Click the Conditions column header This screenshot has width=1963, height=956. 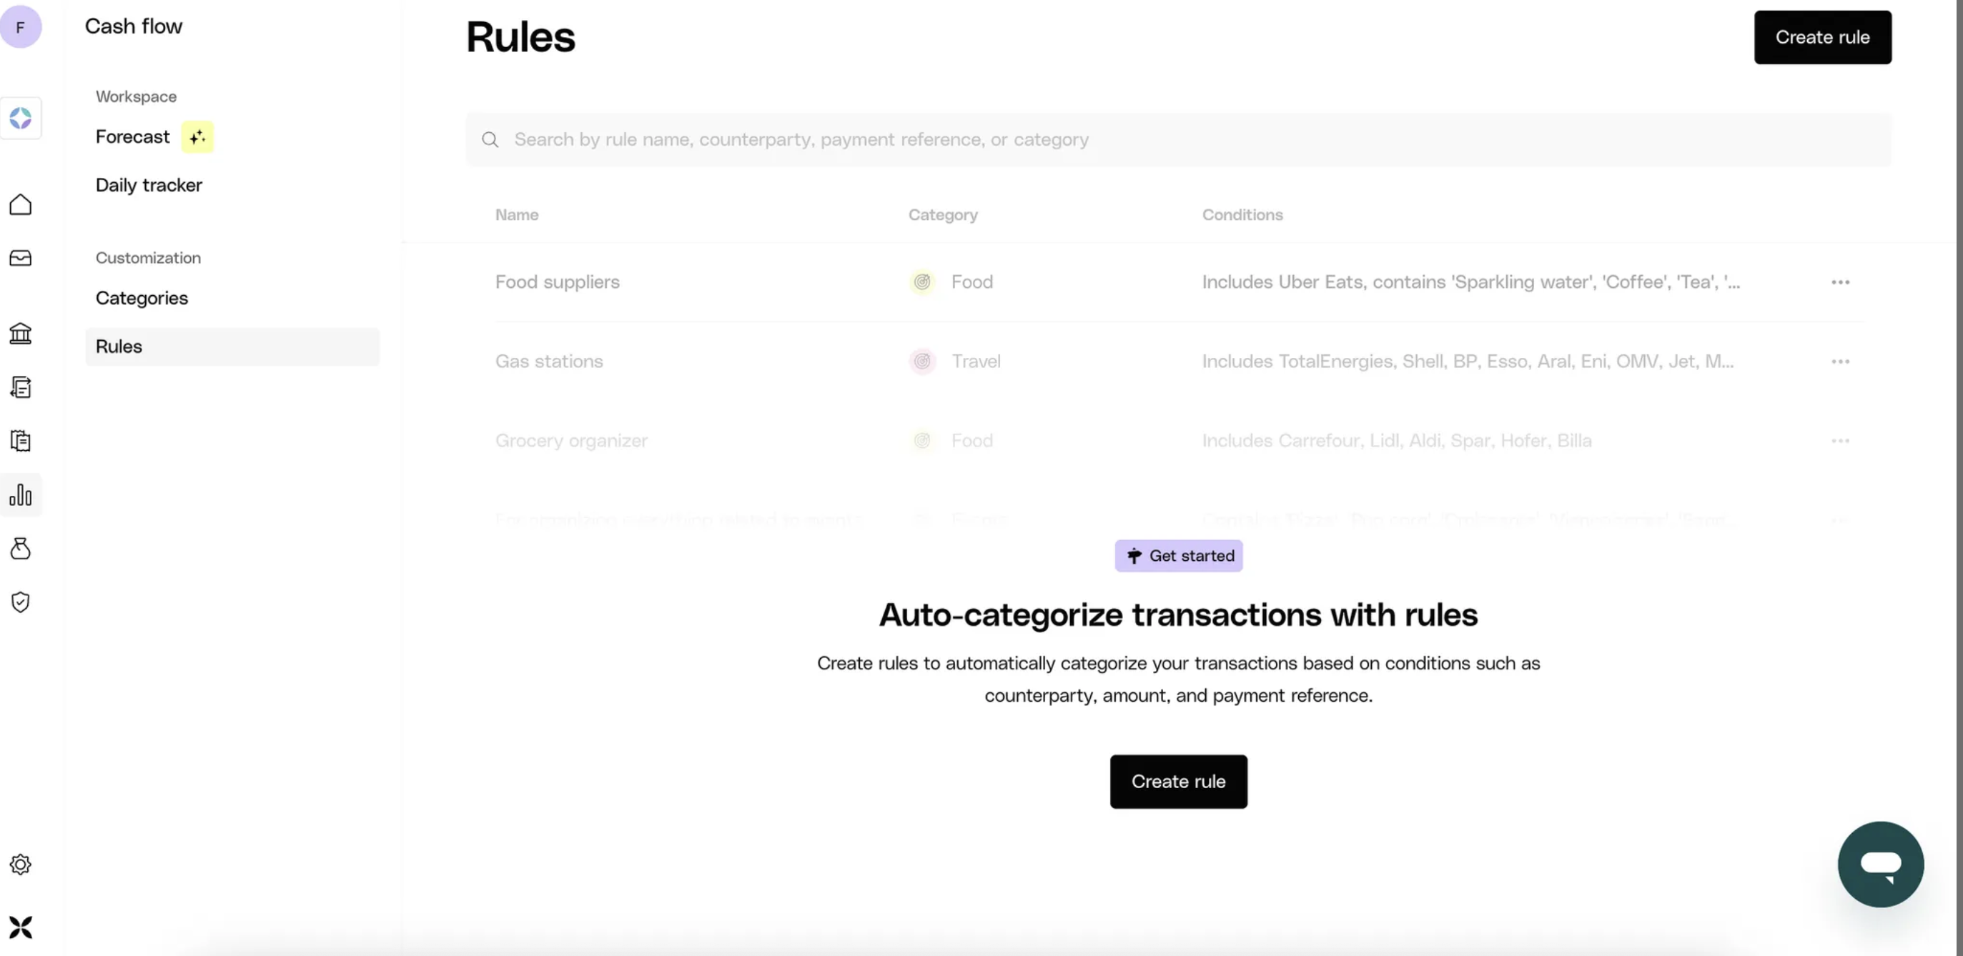[x=1242, y=215]
